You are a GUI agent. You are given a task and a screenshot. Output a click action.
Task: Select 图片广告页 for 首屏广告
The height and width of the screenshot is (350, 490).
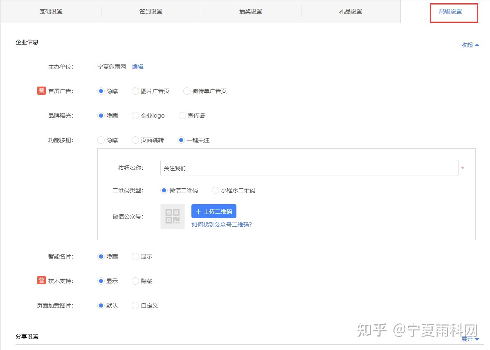point(135,91)
